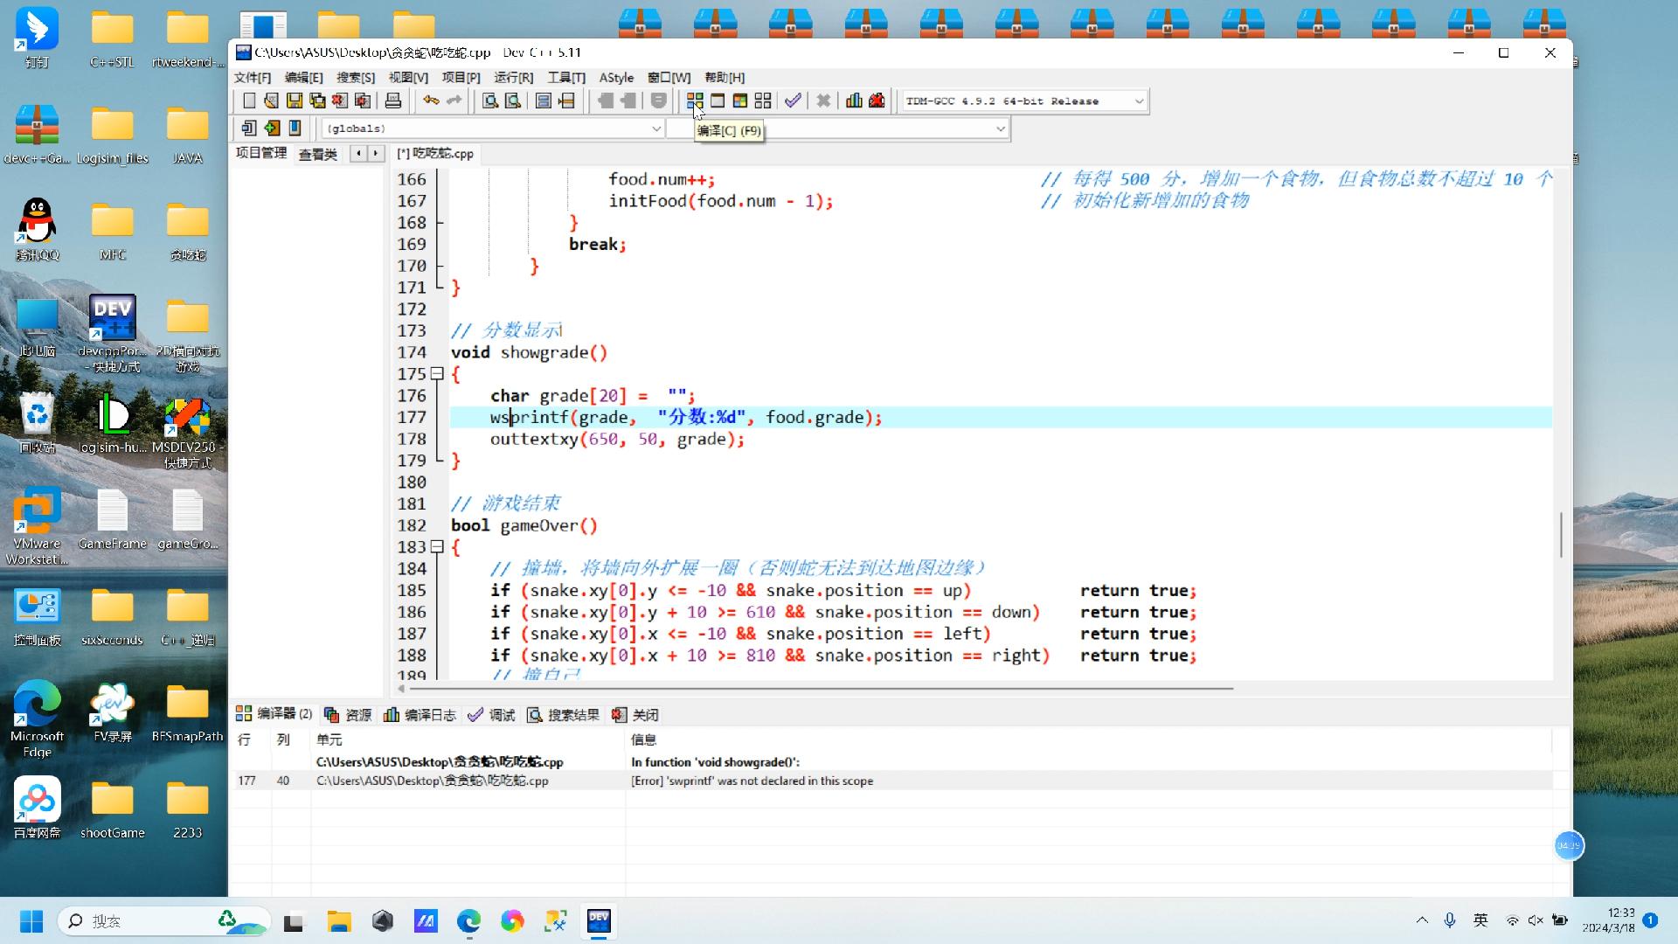
Task: Open the 工具[T] menu
Action: [x=566, y=78]
